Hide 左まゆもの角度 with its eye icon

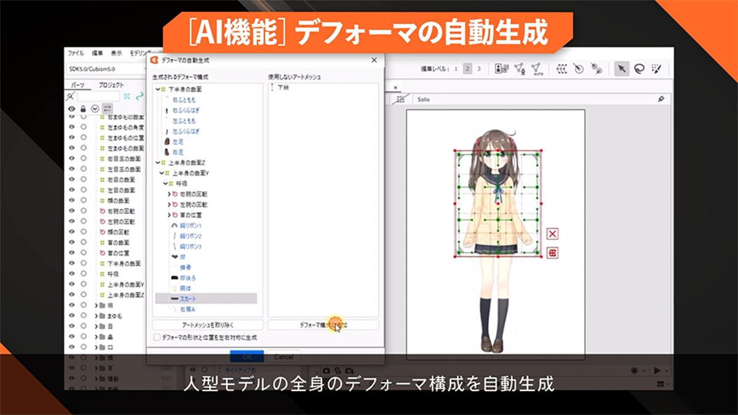pos(71,128)
